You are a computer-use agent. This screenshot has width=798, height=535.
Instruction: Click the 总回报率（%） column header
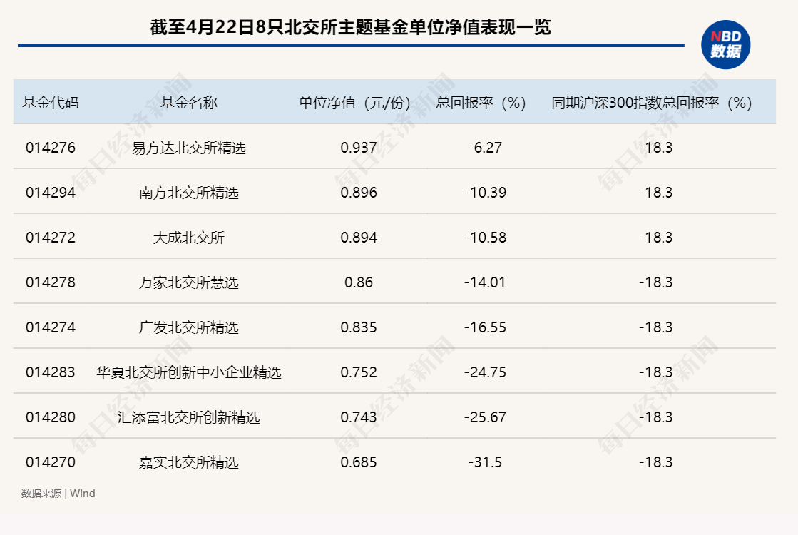[481, 103]
